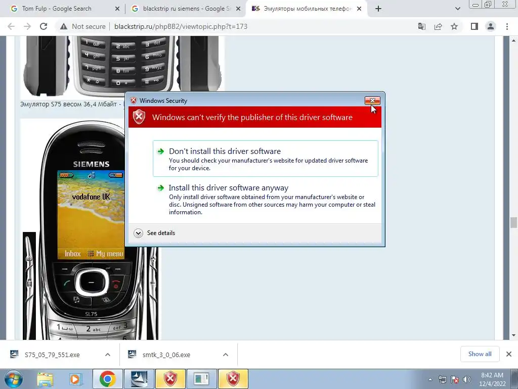Reload the blackstrip.ru page
The width and height of the screenshot is (518, 389).
(x=44, y=26)
